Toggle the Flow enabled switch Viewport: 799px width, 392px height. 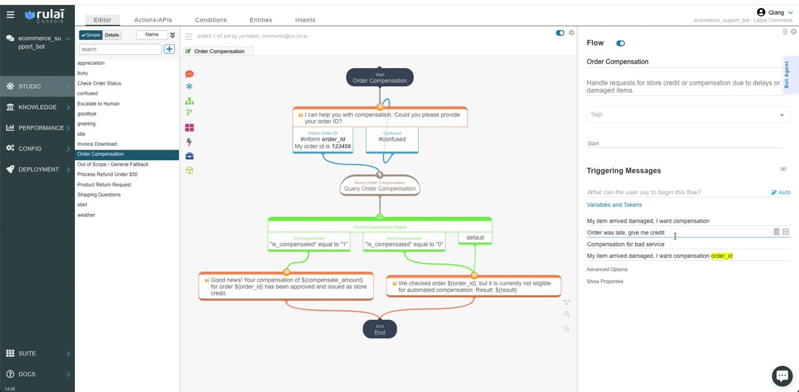click(620, 43)
